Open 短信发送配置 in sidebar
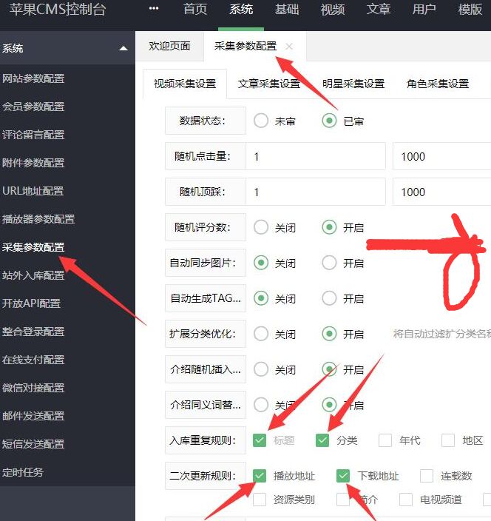Image resolution: width=491 pixels, height=521 pixels. tap(33, 444)
